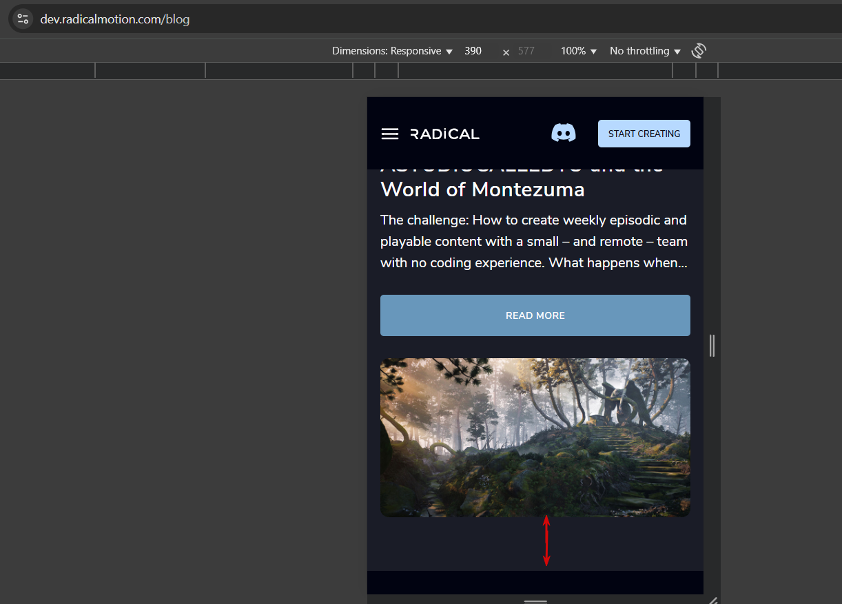Open site information icon in address bar

(23, 19)
